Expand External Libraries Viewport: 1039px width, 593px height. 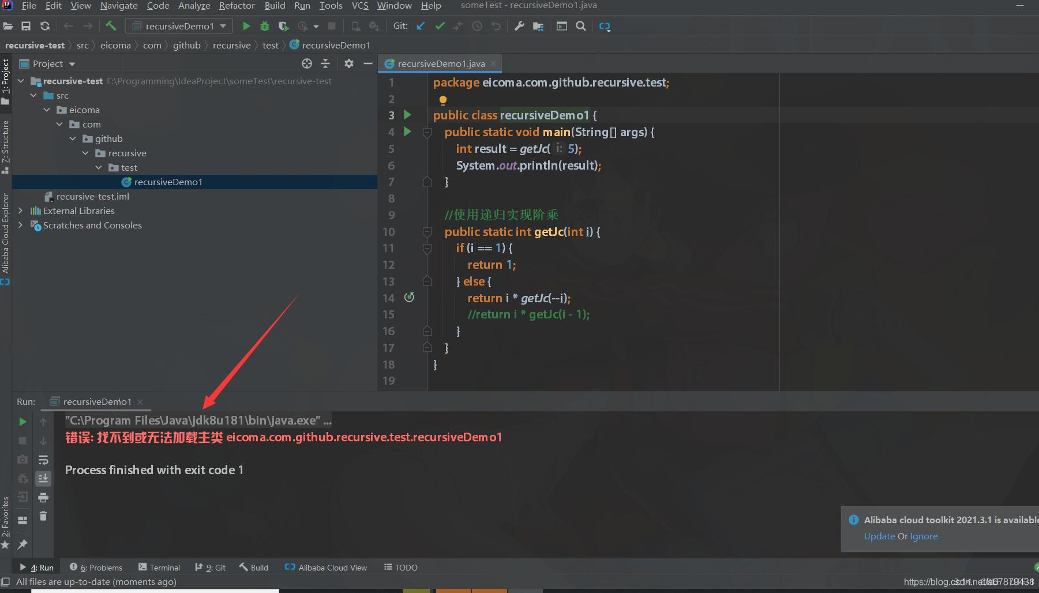[x=21, y=211]
